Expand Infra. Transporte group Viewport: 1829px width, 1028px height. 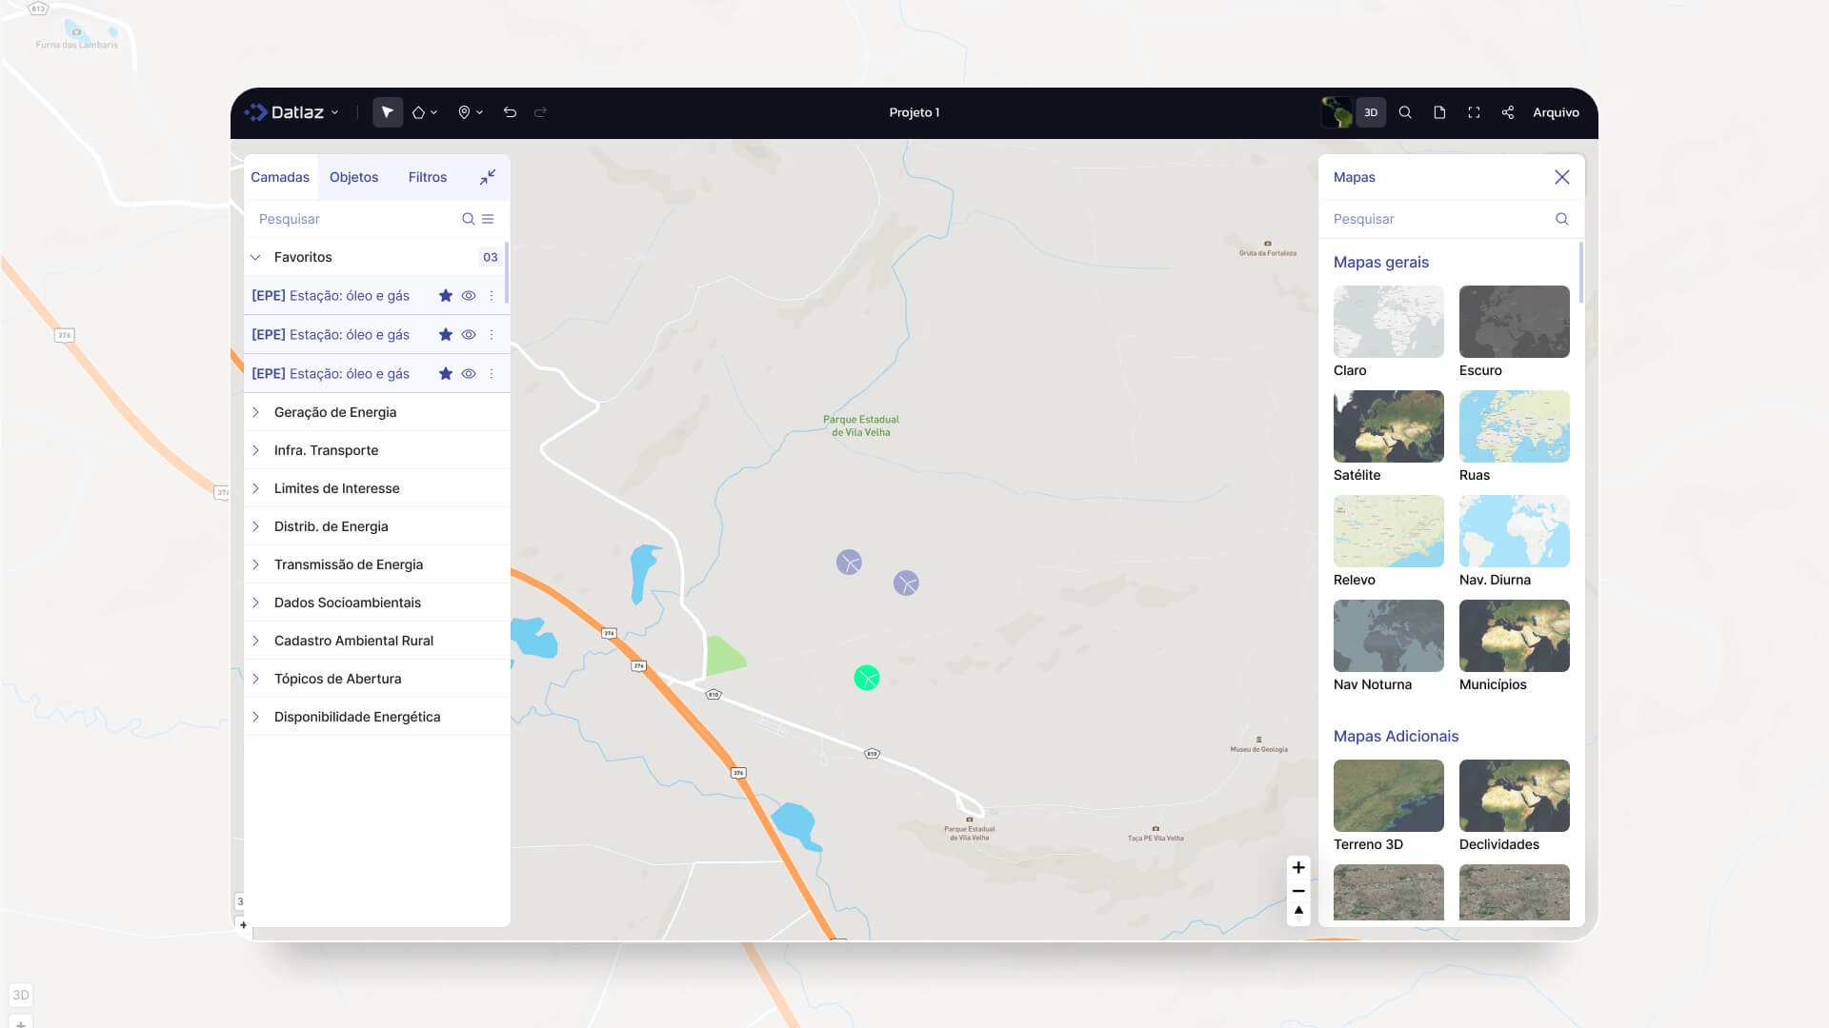377,450
